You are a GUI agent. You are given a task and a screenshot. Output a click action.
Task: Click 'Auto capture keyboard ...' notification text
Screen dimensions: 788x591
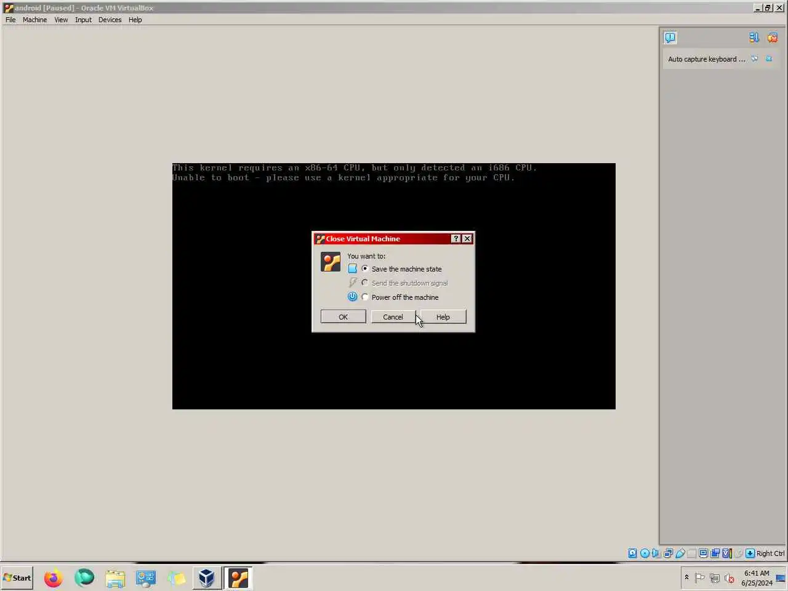pyautogui.click(x=707, y=59)
